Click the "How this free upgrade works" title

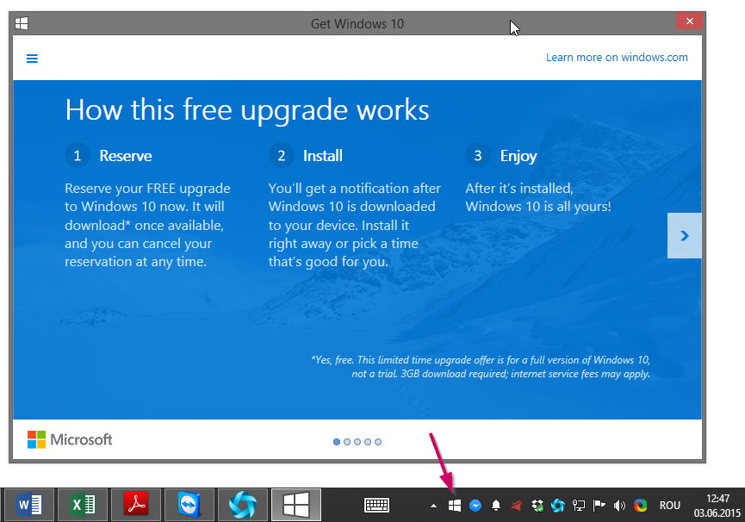247,111
